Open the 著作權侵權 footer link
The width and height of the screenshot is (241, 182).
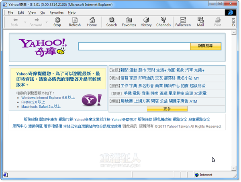tap(53, 126)
